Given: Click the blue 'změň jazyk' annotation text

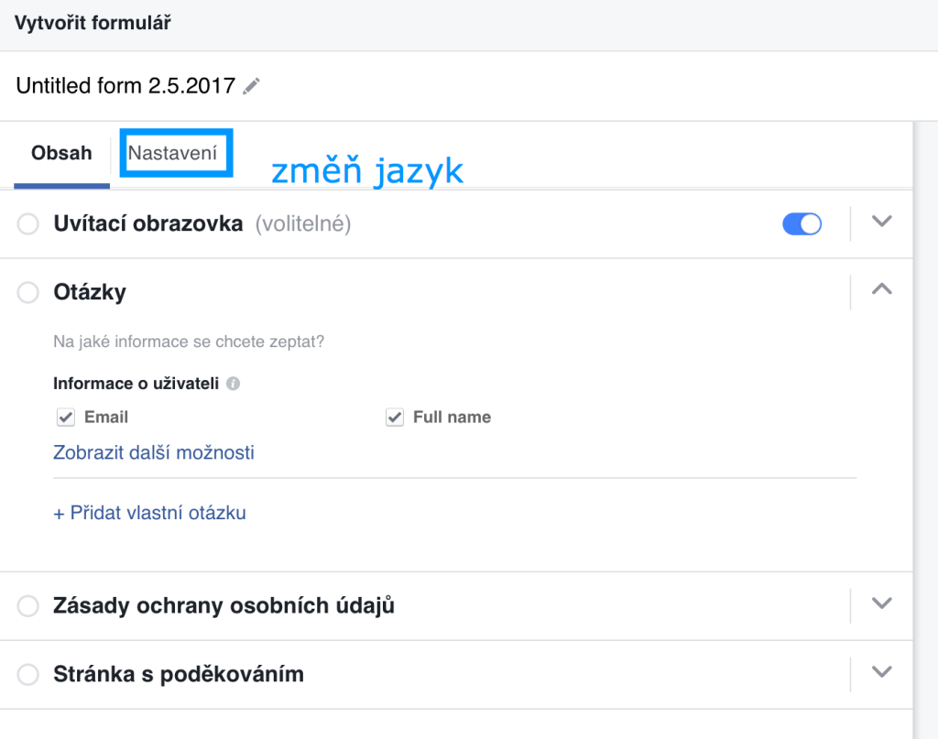Looking at the screenshot, I should coord(365,170).
